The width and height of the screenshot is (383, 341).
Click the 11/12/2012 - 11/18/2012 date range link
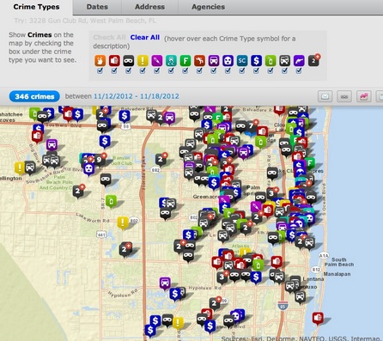(137, 96)
